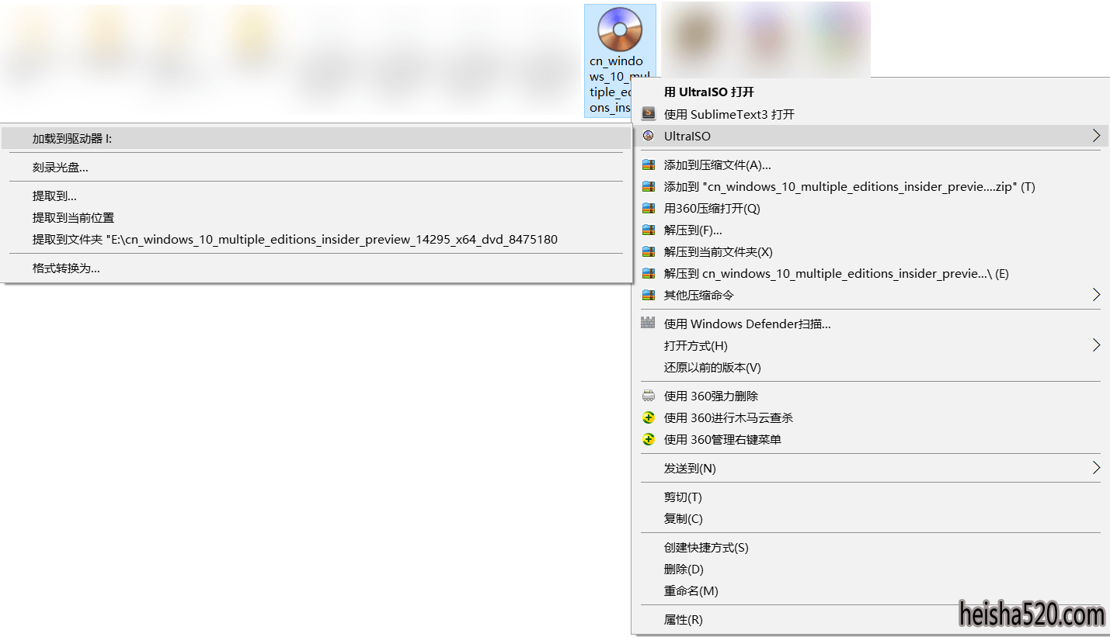Click 360 zip icon beside 添加到压缩文件(A)
The image size is (1110, 637).
point(649,164)
